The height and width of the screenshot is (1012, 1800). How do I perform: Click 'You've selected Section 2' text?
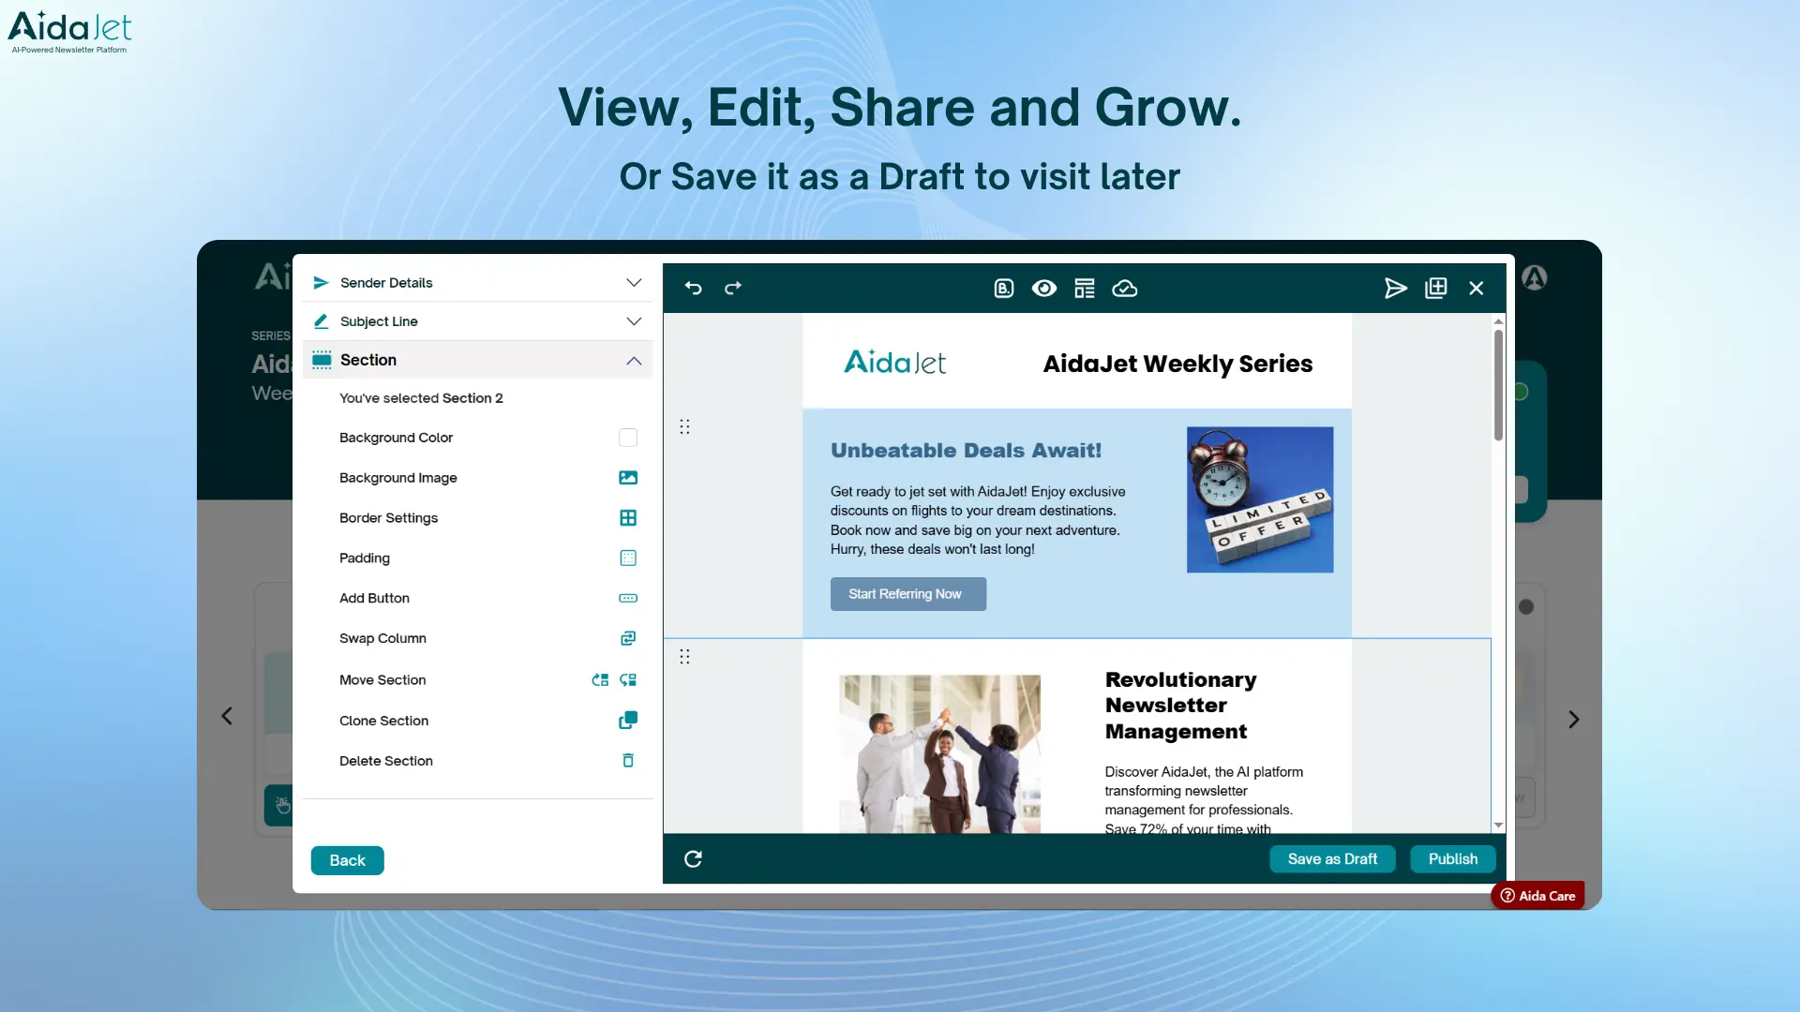click(421, 398)
